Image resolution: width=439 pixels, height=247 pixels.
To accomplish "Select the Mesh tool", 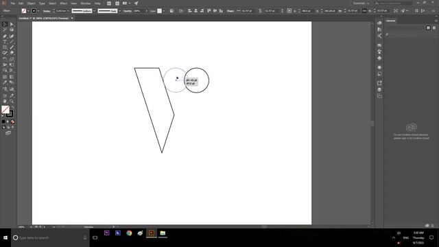I will coord(5,77).
